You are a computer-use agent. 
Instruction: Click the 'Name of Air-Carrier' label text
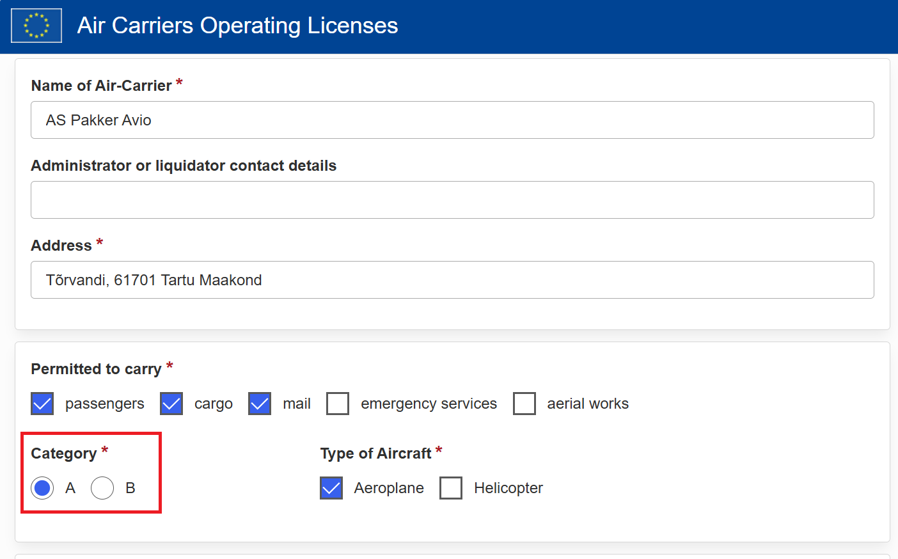(x=101, y=86)
